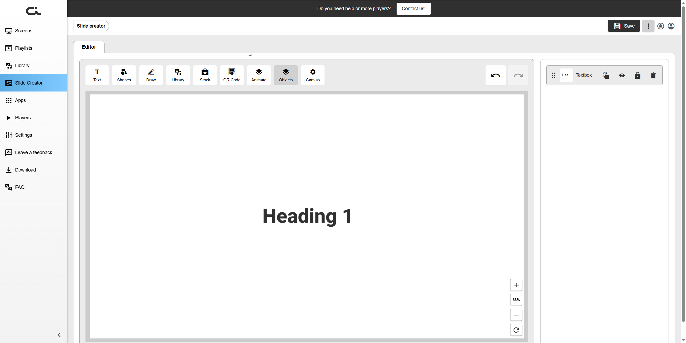Screen dimensions: 686x343
Task: Click the Contact us! button
Action: (x=413, y=9)
